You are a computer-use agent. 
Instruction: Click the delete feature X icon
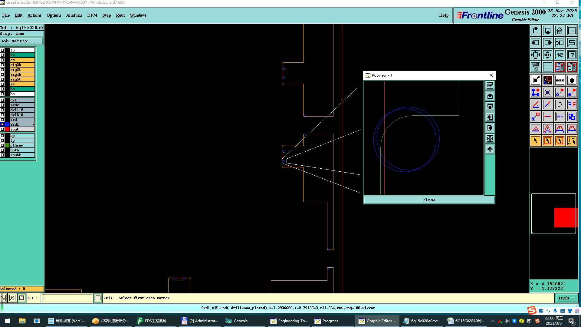[547, 92]
